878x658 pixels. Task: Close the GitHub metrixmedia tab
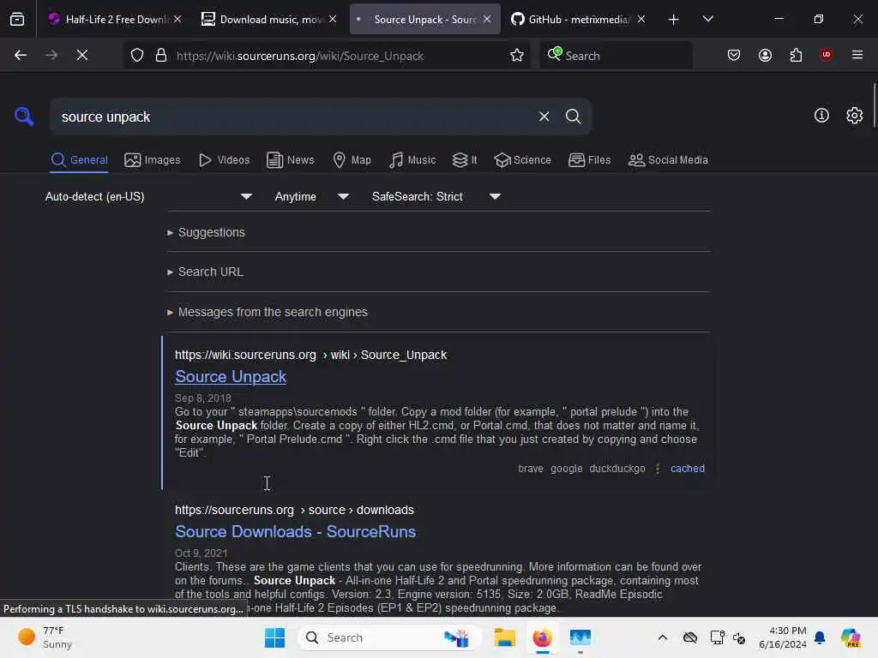tap(641, 19)
